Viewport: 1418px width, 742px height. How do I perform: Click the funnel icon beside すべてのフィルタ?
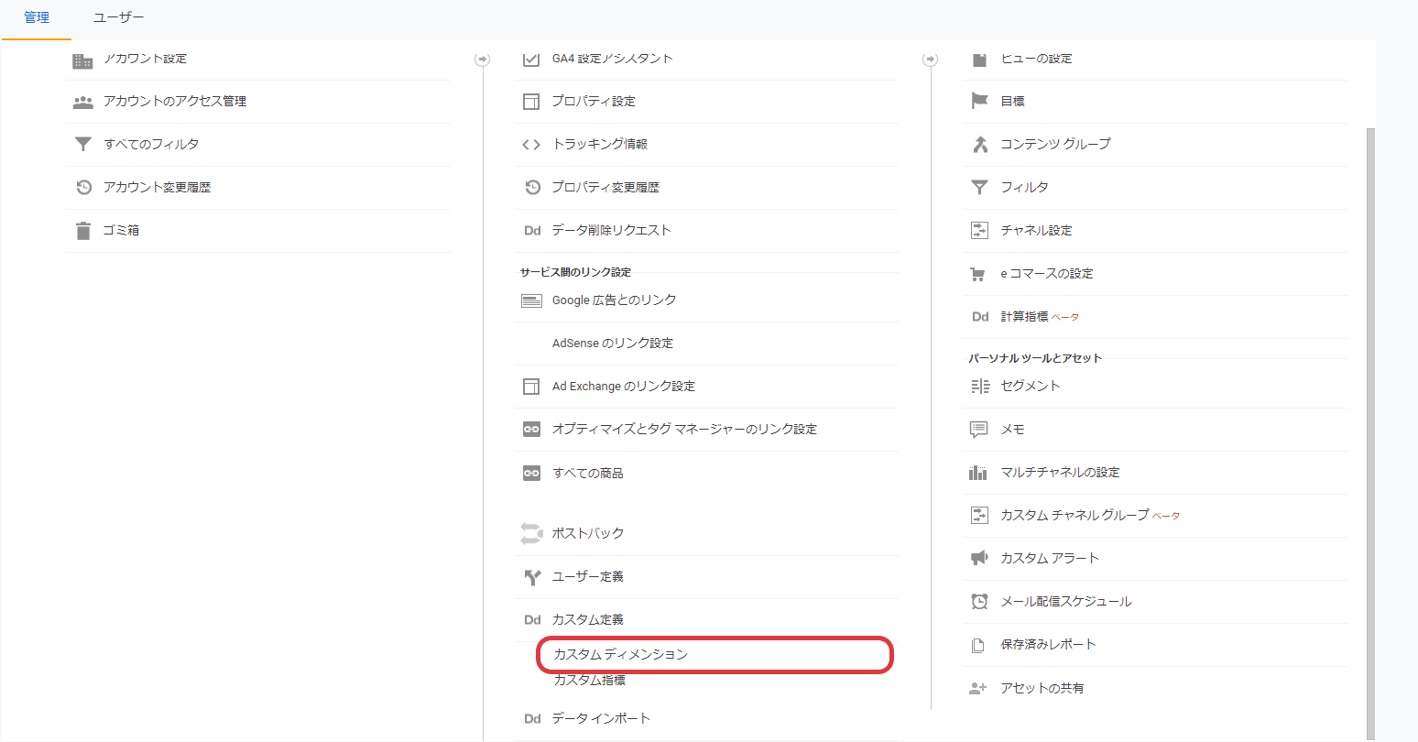click(x=82, y=144)
